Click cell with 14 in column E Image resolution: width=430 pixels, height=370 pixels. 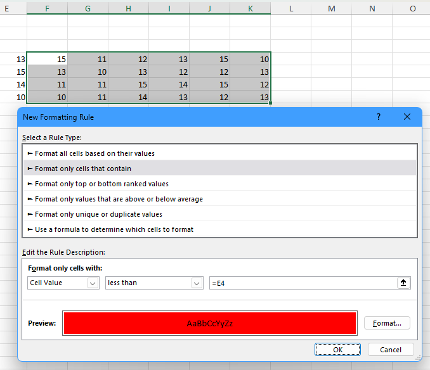pos(13,84)
